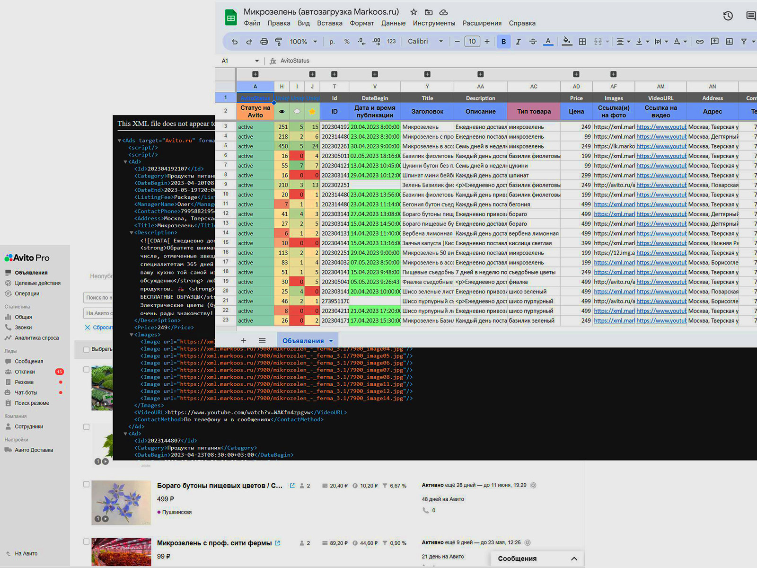Open version history clock icon
Image resolution: width=757 pixels, height=568 pixels.
(728, 16)
